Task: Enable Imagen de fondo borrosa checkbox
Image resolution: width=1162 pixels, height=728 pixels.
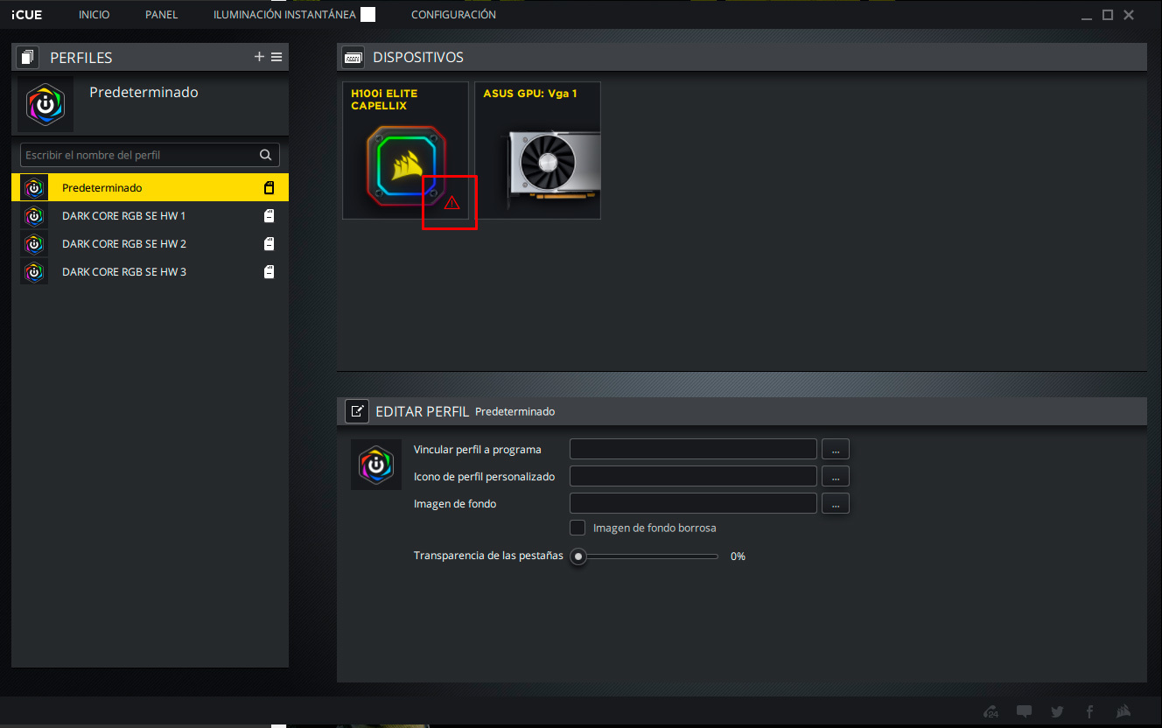Action: pyautogui.click(x=577, y=528)
